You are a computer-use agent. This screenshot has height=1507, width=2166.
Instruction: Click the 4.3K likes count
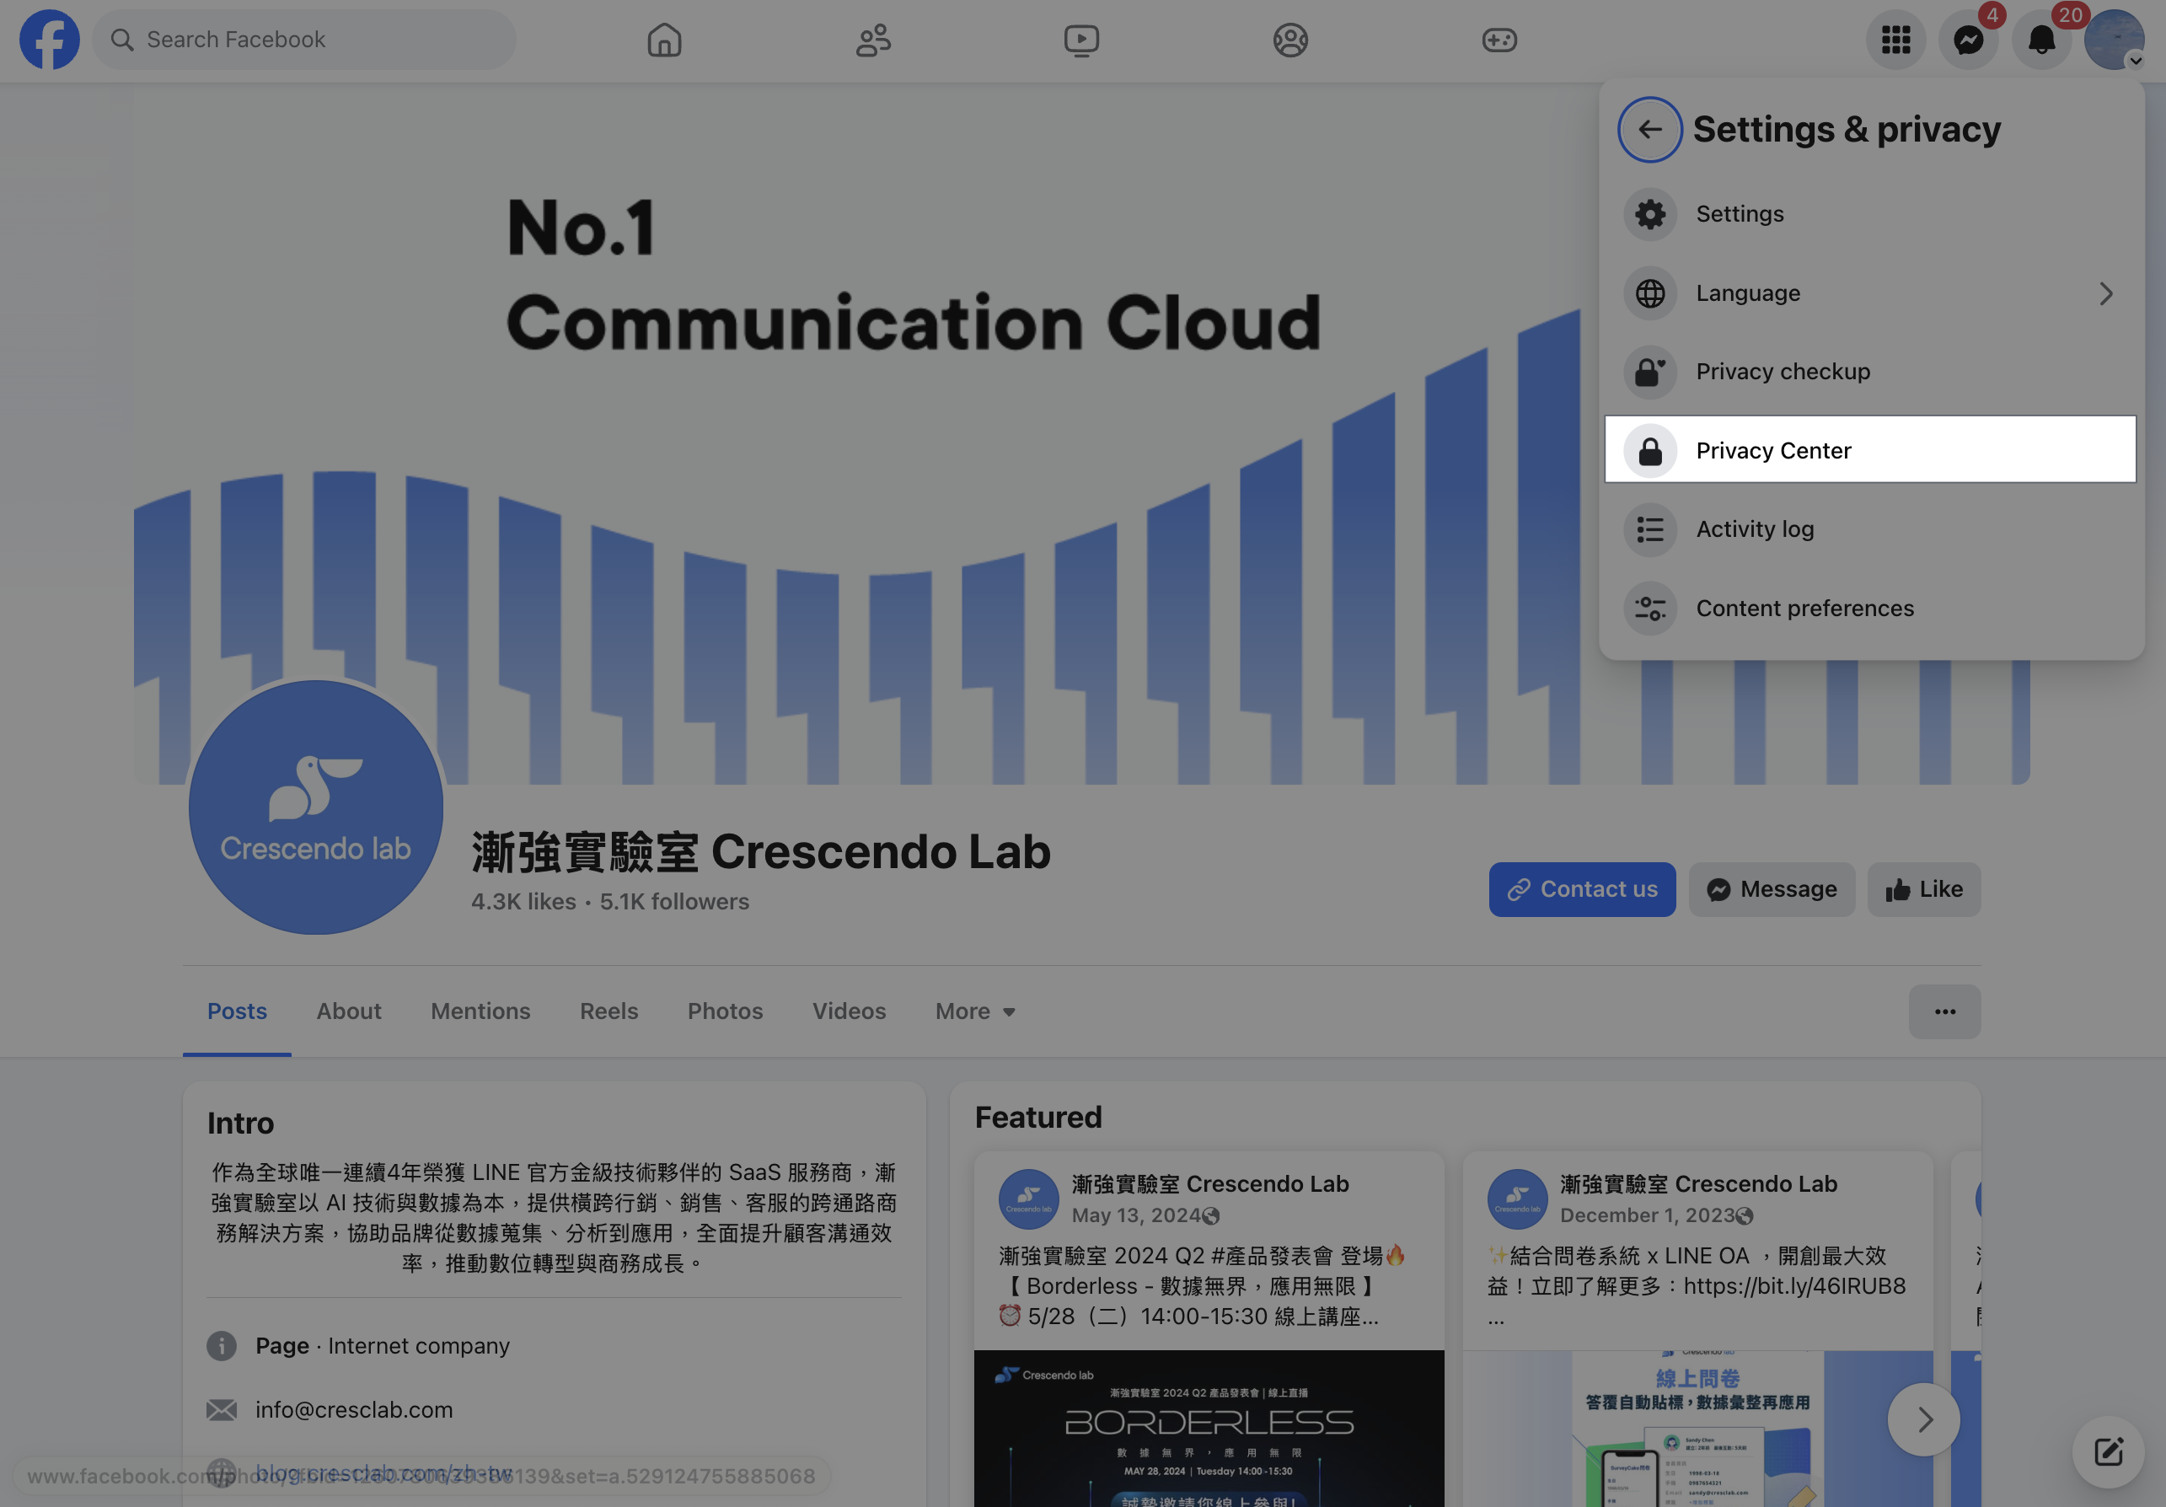pyautogui.click(x=523, y=902)
